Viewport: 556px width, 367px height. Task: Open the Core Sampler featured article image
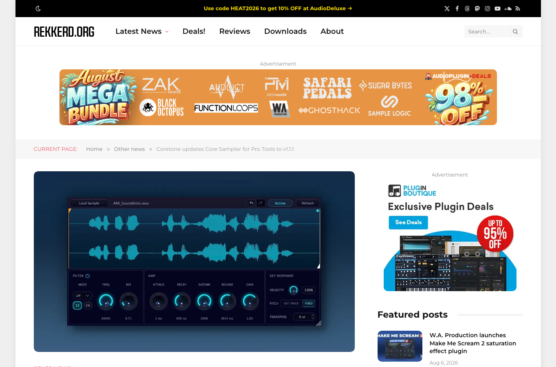coord(194,261)
